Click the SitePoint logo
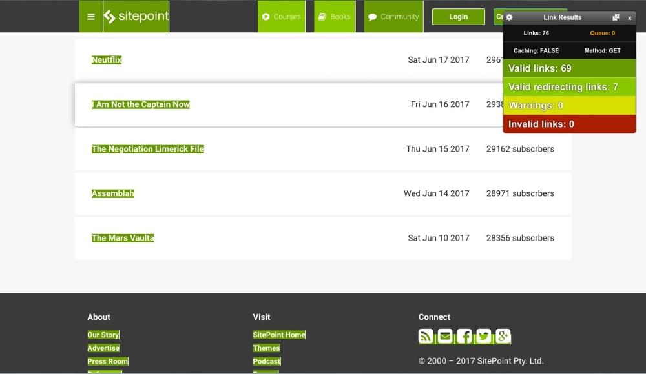The image size is (646, 374). [136, 17]
